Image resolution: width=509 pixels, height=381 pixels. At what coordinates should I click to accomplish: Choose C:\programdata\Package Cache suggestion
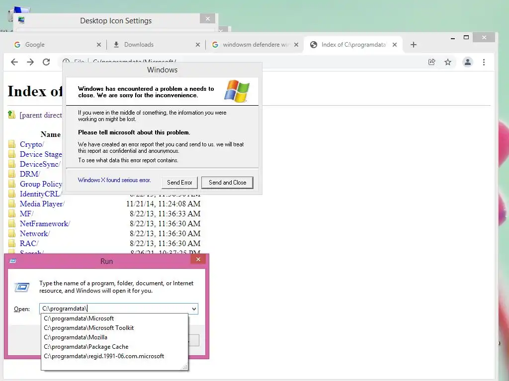point(114,347)
